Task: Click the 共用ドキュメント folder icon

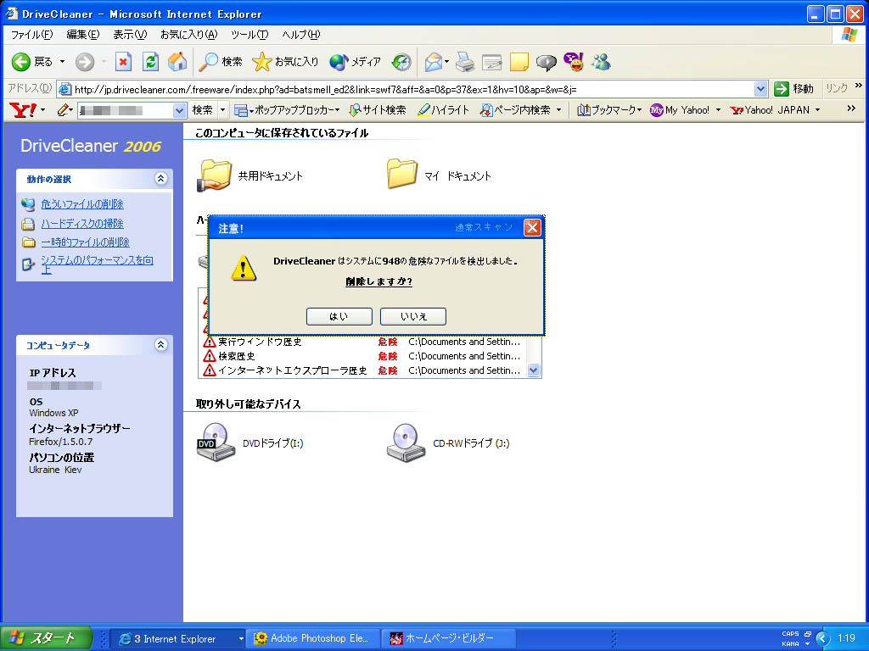Action: click(x=215, y=175)
